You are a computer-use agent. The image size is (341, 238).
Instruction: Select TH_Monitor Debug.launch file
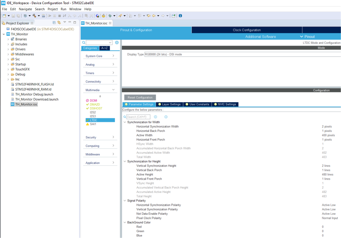(x=34, y=94)
